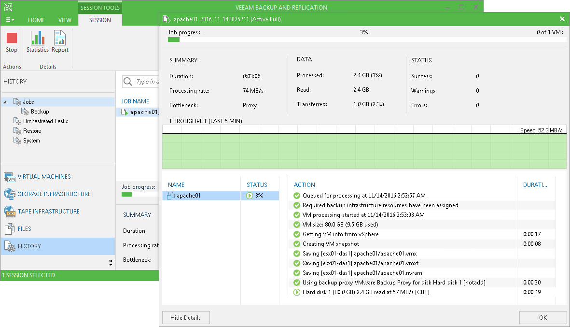Select the Orchestrated Tasks tree item
Image resolution: width=570 pixels, height=327 pixels.
pyautogui.click(x=45, y=121)
